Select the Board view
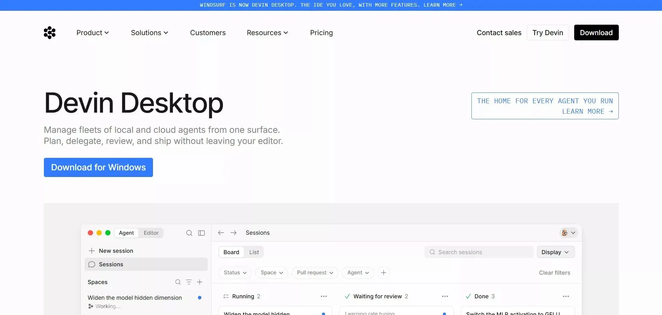Viewport: 662px width, 315px height. (231, 252)
